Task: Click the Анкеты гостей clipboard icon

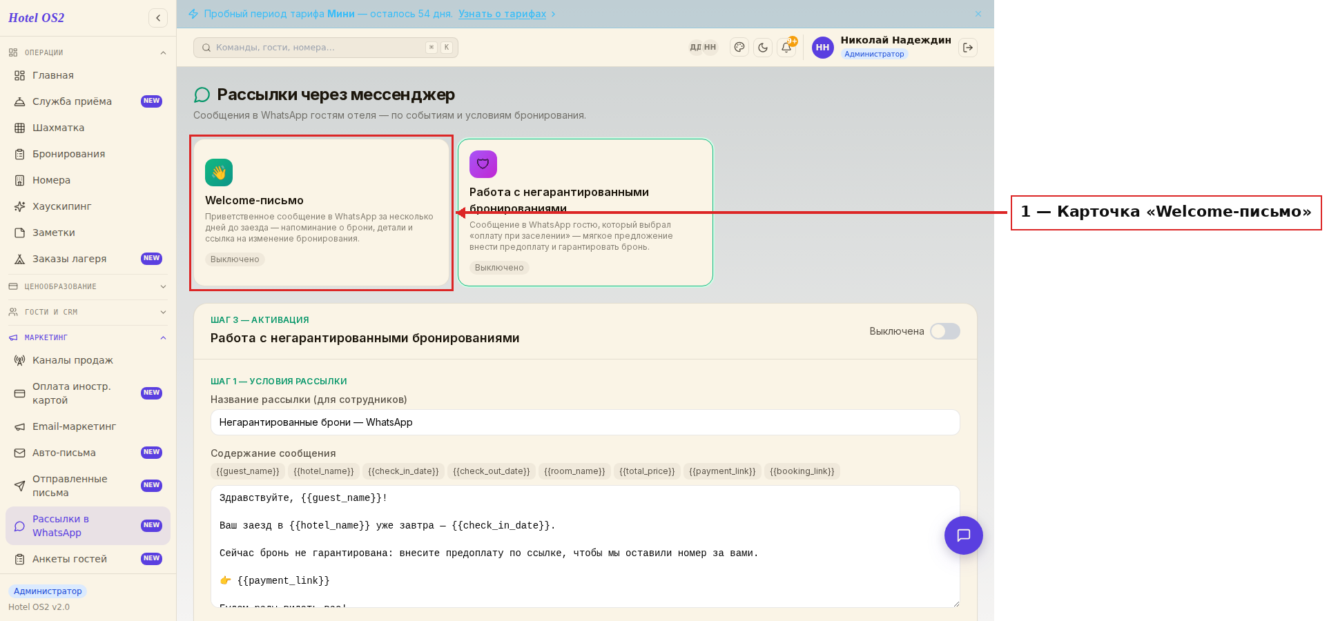Action: [x=19, y=559]
